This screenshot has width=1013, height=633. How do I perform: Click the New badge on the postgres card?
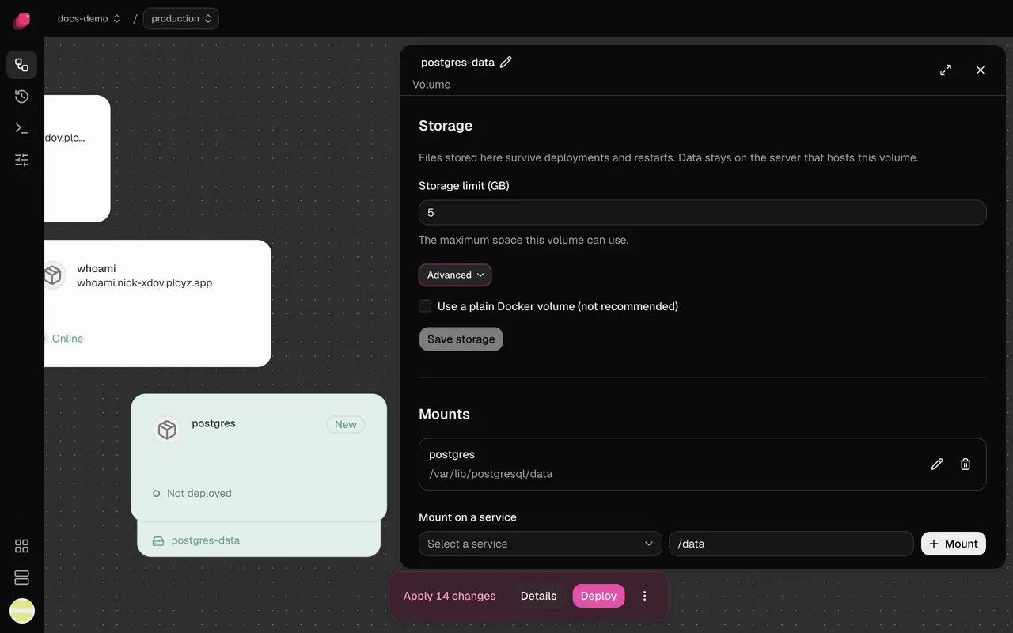point(346,424)
